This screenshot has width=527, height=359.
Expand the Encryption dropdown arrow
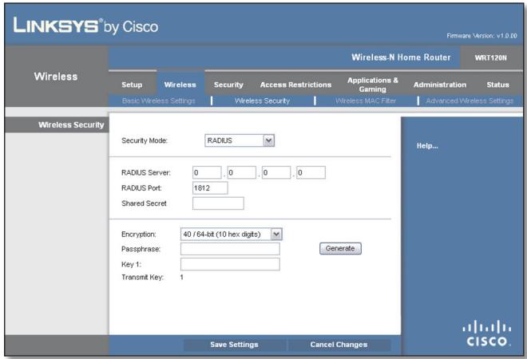(x=276, y=234)
